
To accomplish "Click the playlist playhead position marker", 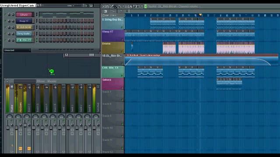I will [200, 15].
